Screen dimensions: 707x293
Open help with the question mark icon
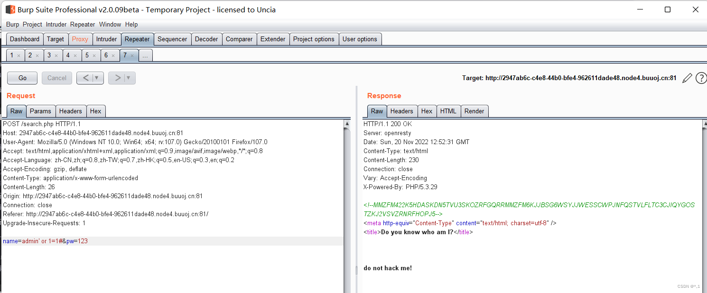(x=701, y=78)
